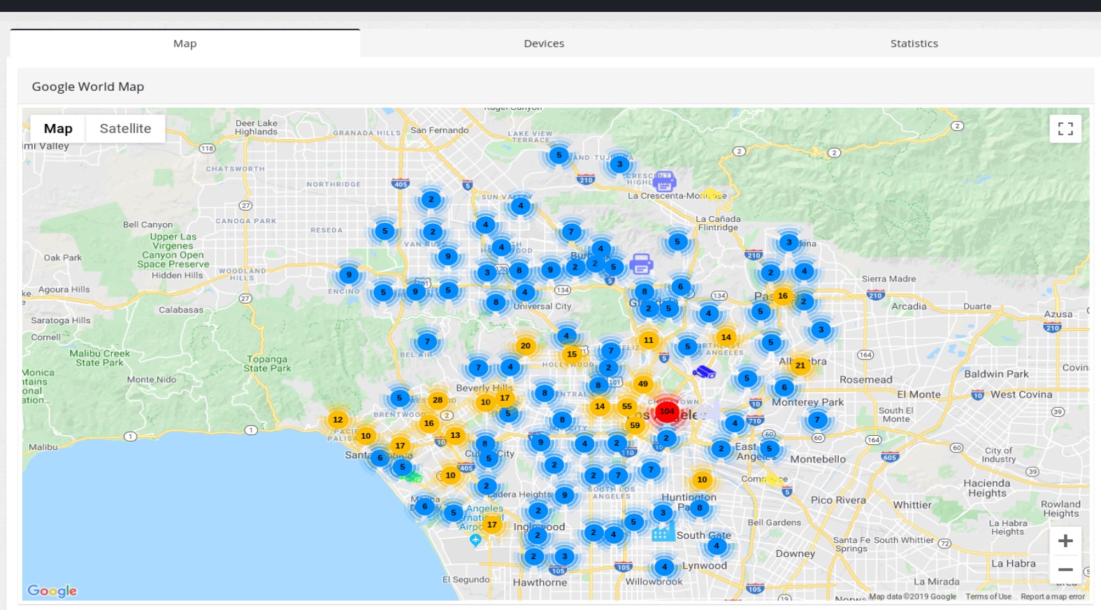This screenshot has width=1101, height=610.
Task: Click the 7 cluster in Bel Air
Action: coord(427,342)
